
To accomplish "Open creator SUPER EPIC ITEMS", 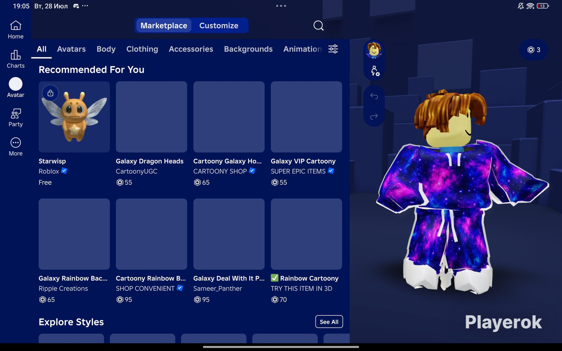I will [x=298, y=171].
